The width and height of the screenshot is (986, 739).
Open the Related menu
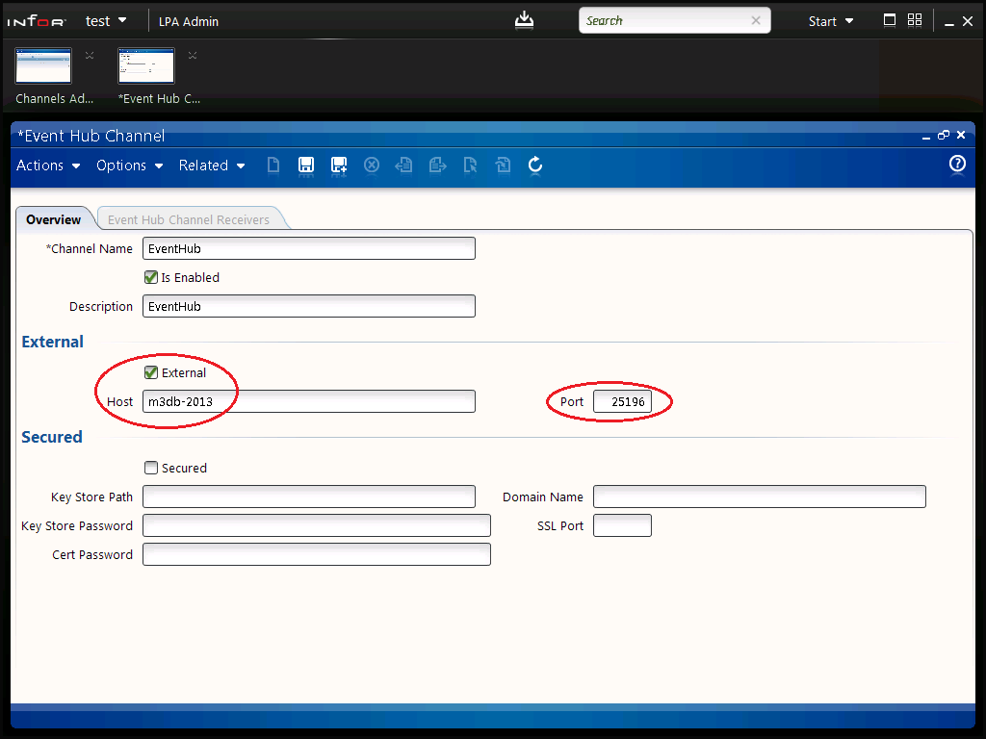(212, 166)
